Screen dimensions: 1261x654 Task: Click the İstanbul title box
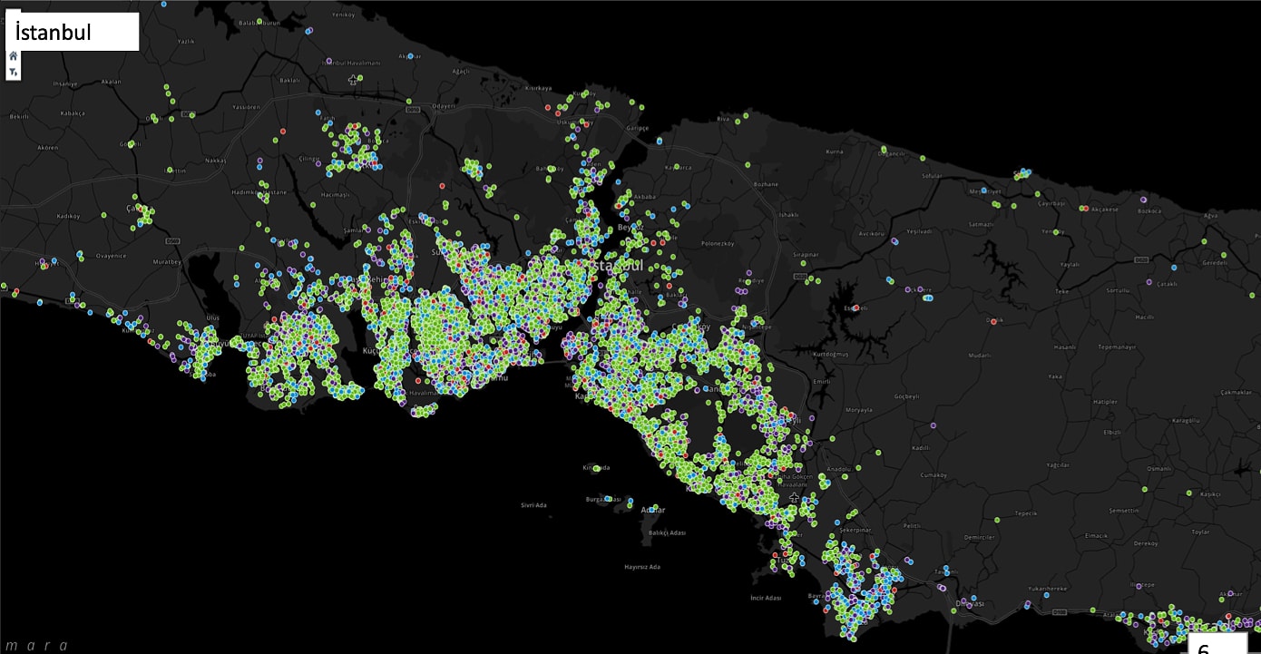coord(73,32)
